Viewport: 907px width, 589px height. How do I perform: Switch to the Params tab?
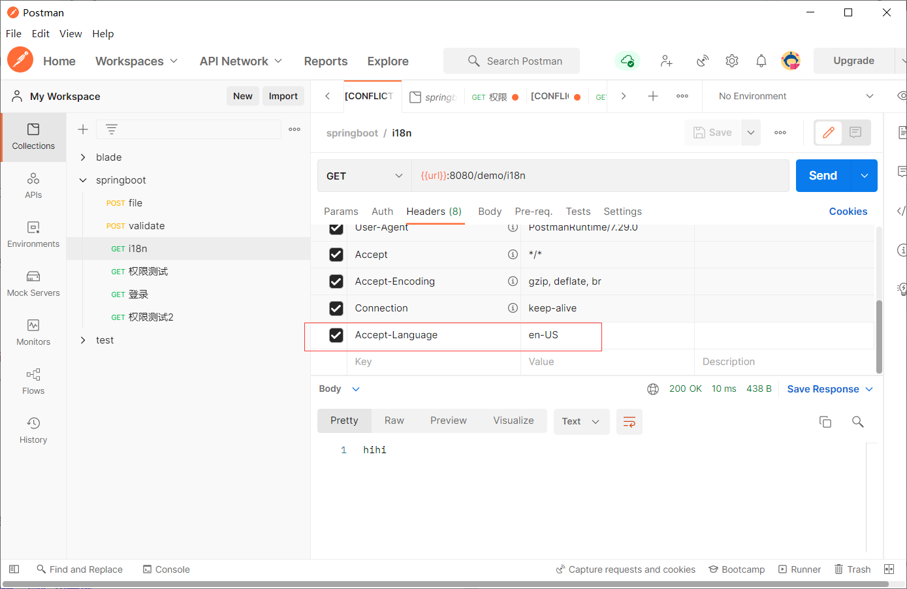coord(341,212)
